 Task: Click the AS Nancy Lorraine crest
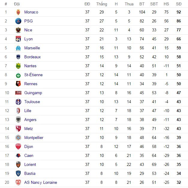18,183
